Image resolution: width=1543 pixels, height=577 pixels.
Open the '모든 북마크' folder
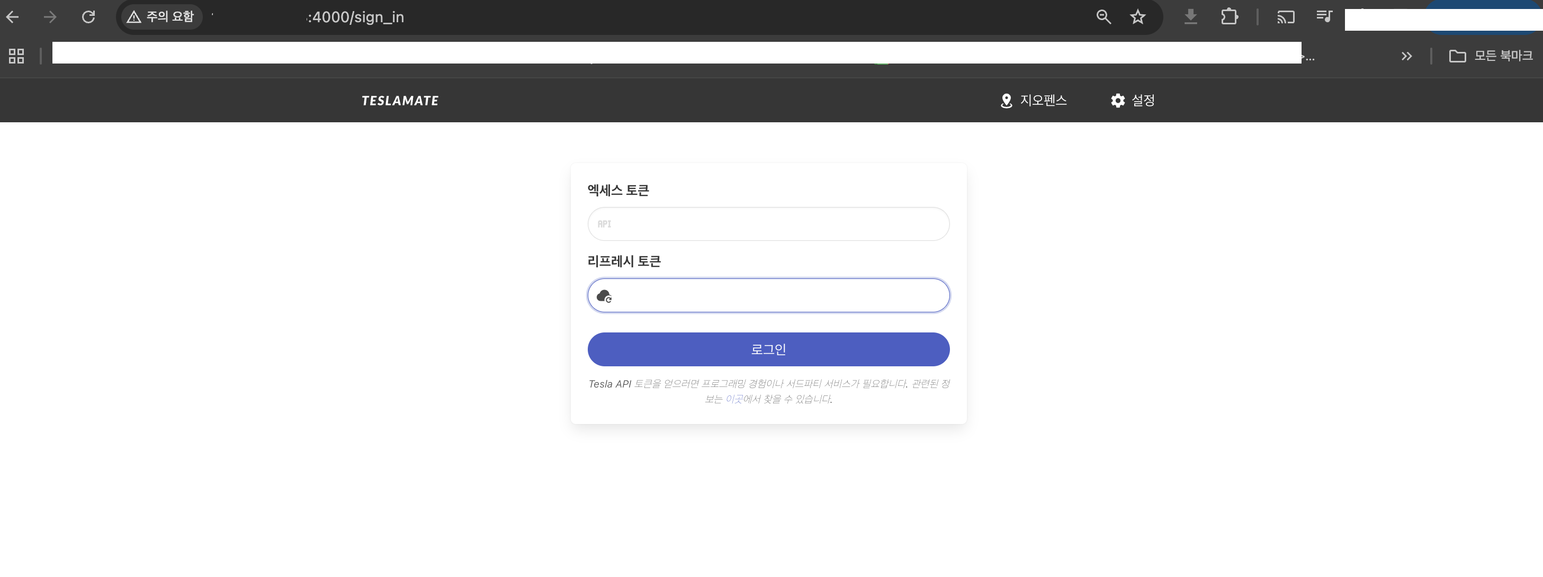[x=1490, y=56]
